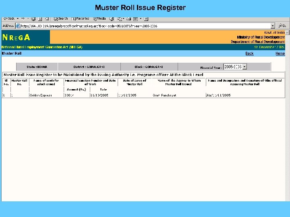Click the browser Back button

point(9,18)
